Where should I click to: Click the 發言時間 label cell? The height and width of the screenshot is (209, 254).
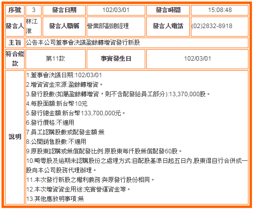(168, 10)
